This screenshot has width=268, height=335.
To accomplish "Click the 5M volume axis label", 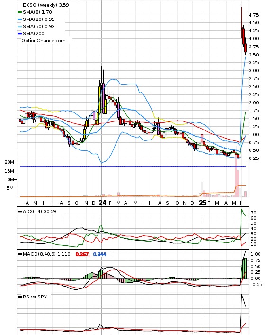I will [10, 188].
